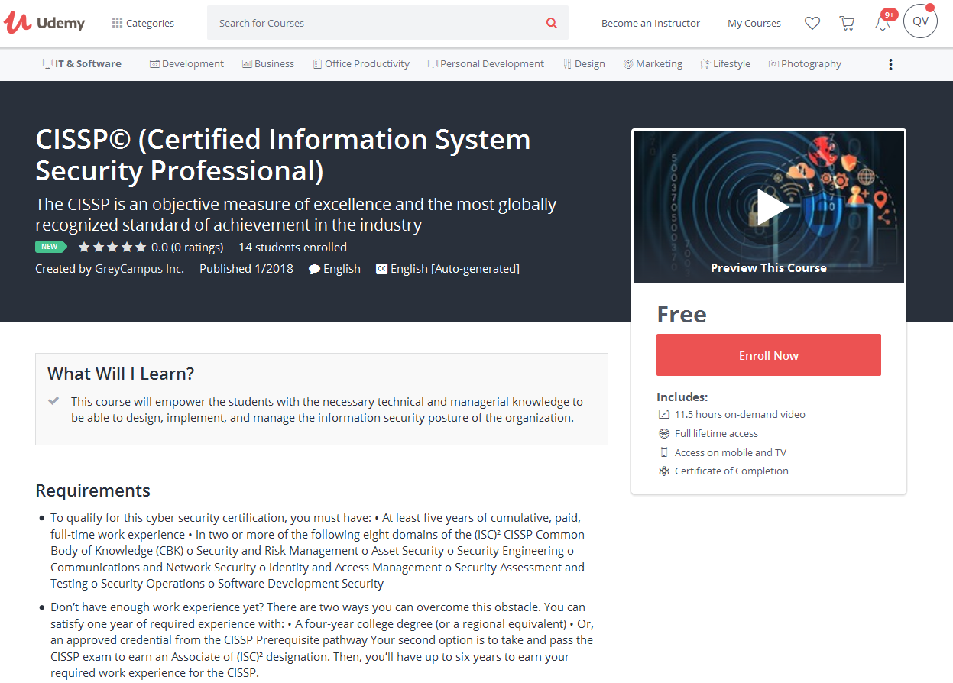Click the 'Includes:' label

682,397
